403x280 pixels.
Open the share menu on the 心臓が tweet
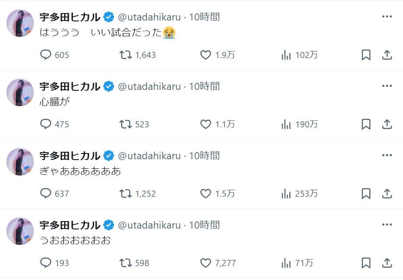point(386,125)
